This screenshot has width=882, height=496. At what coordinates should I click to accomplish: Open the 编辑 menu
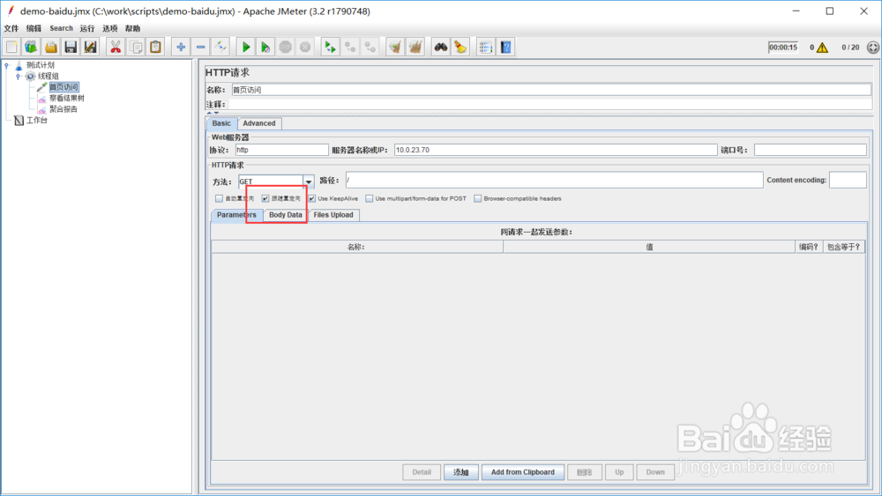(x=34, y=28)
